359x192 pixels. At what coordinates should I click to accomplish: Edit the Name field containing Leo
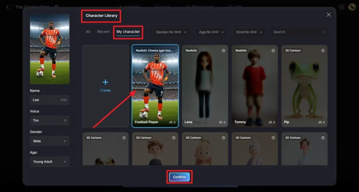(x=50, y=100)
